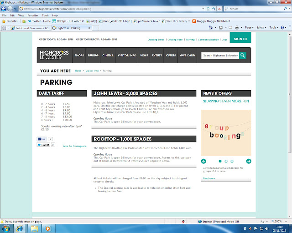
Task: Expand the Page menu dropdown
Action: pos(250,27)
